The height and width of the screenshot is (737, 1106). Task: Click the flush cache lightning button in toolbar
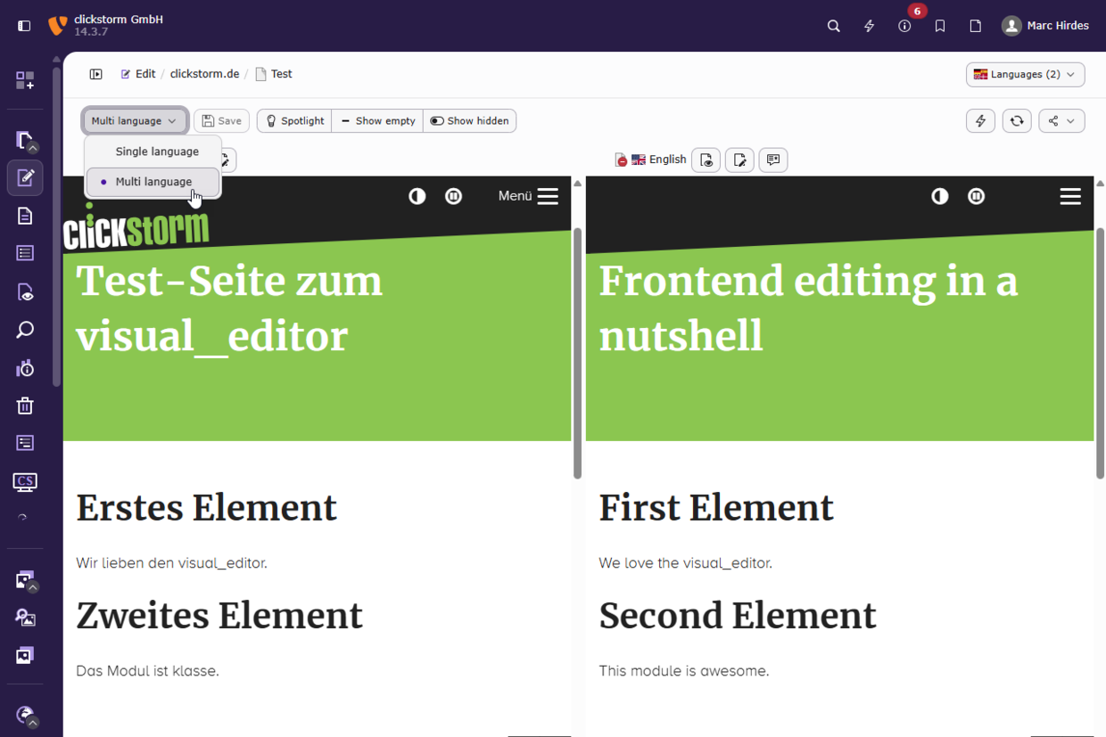(x=981, y=120)
